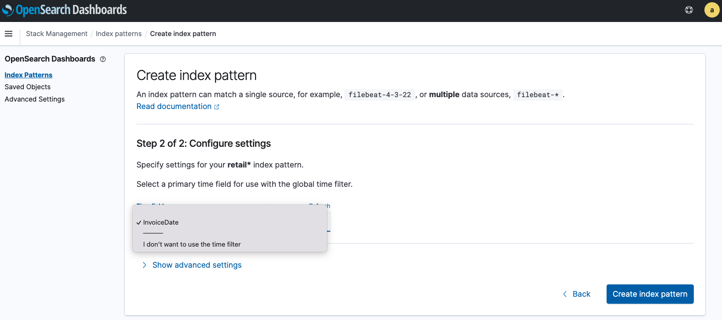Click the filebeat-* example code
The image size is (722, 320).
tap(538, 95)
